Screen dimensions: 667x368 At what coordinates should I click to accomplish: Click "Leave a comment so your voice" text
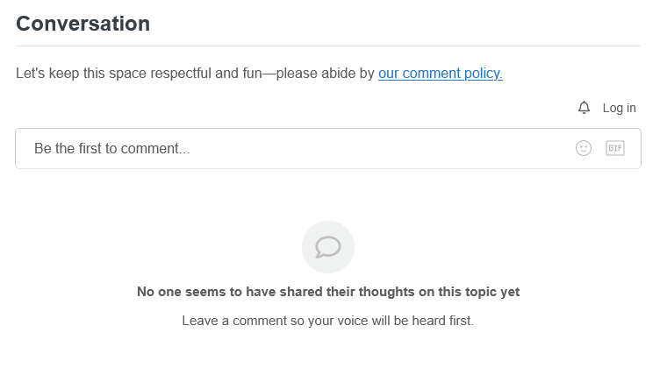point(328,321)
